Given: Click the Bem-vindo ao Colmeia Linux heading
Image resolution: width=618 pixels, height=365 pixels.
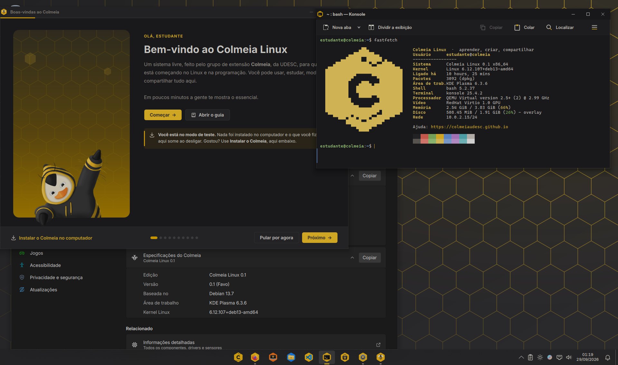Looking at the screenshot, I should tap(215, 49).
